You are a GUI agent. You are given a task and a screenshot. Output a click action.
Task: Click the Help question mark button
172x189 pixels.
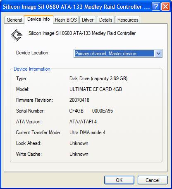point(156,6)
